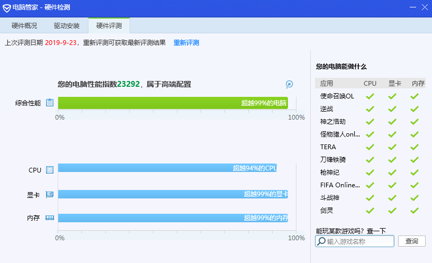Click the CPU chip icon
The image size is (432, 263).
(50, 170)
